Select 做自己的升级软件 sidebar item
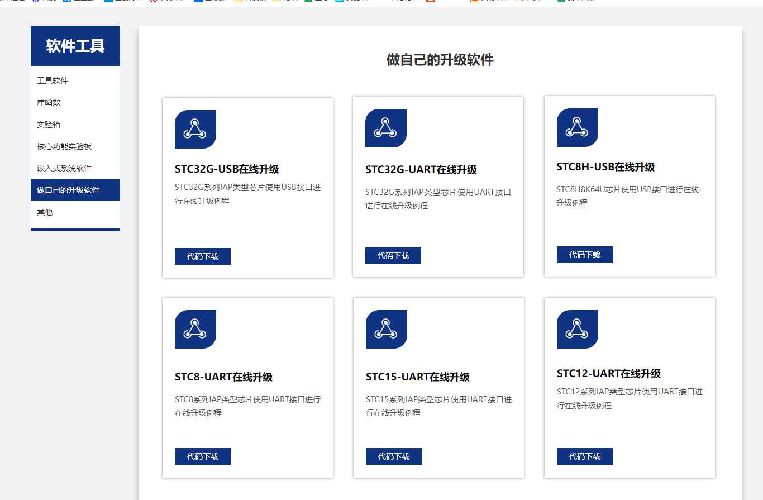The image size is (763, 500). pos(75,190)
